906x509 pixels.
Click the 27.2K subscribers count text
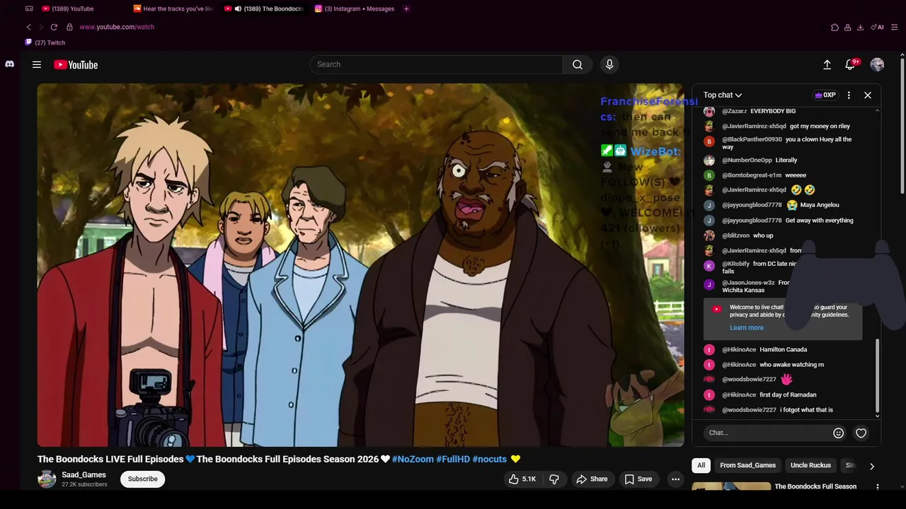(x=84, y=485)
